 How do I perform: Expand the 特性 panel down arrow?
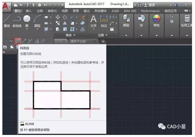[x=156, y=35]
